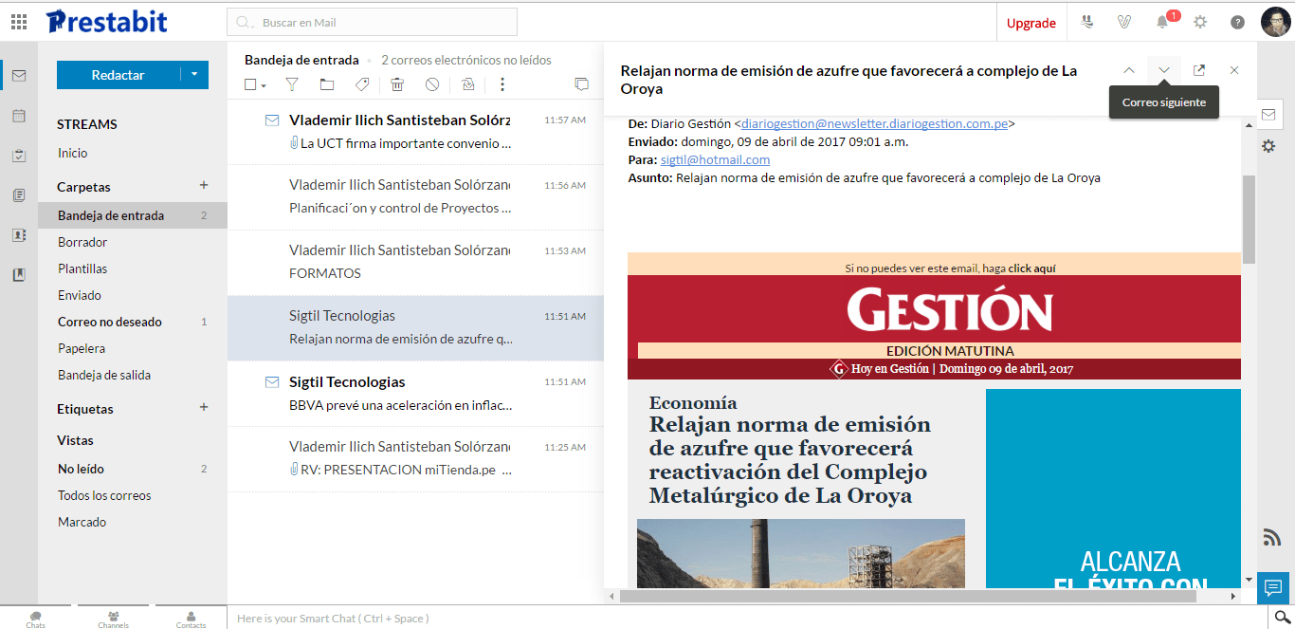Go to previous email with up chevron

[x=1128, y=70]
